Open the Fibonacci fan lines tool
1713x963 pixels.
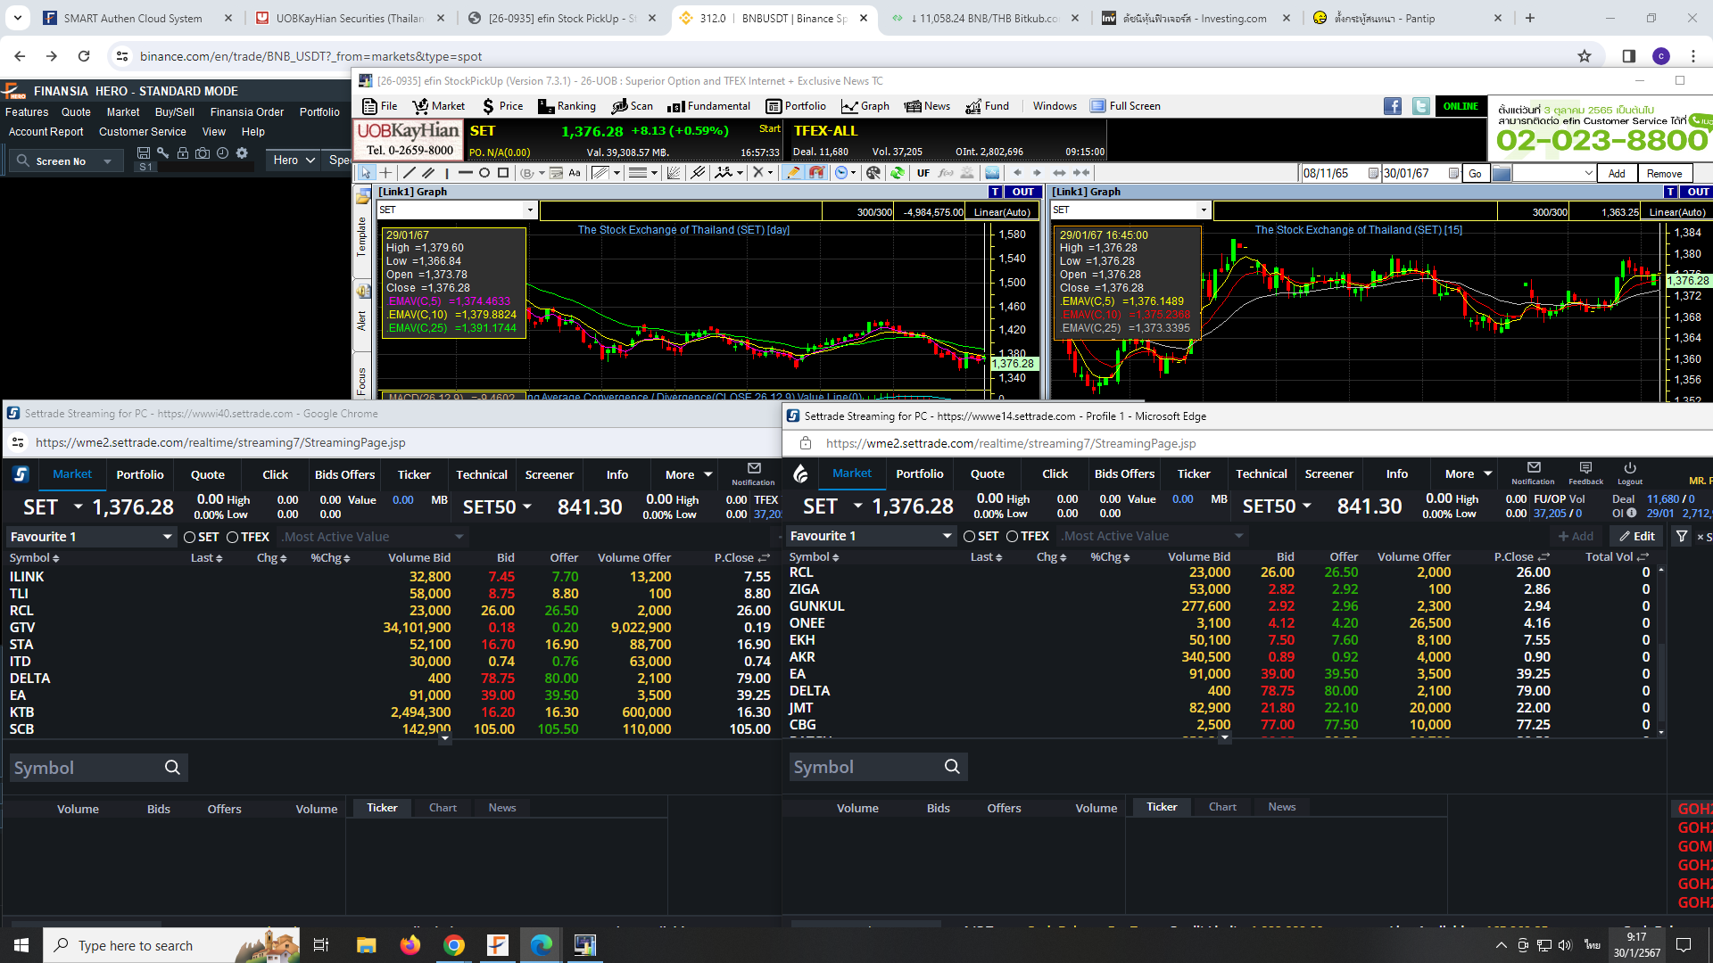(x=674, y=173)
